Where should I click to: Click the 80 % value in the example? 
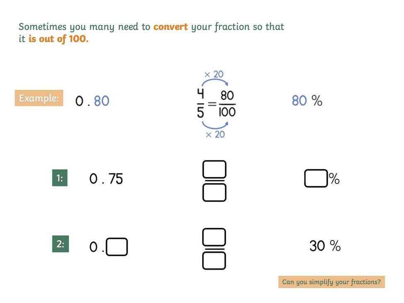[x=307, y=100]
